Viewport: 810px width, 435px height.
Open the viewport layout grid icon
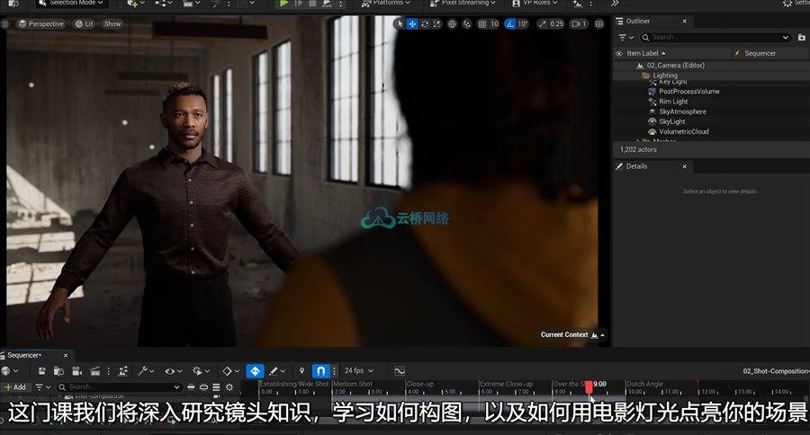599,23
